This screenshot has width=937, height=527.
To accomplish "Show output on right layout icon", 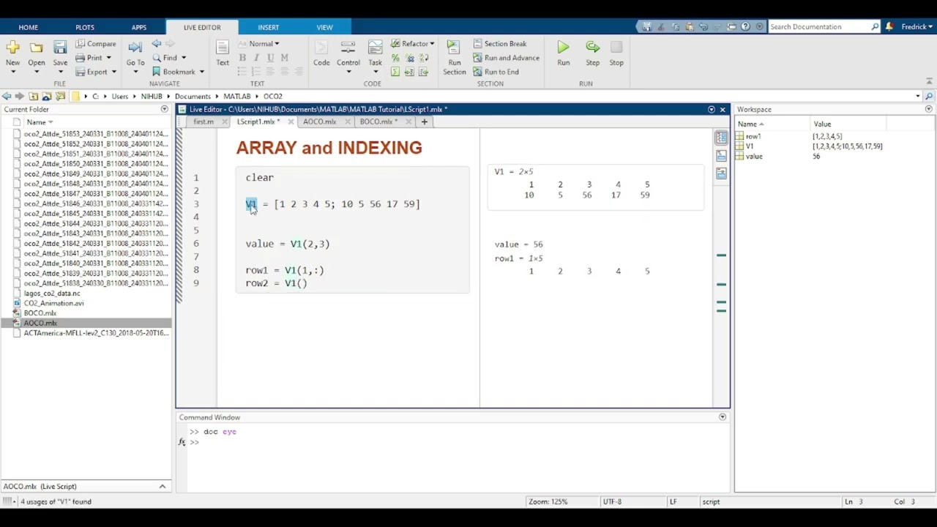I will point(721,138).
